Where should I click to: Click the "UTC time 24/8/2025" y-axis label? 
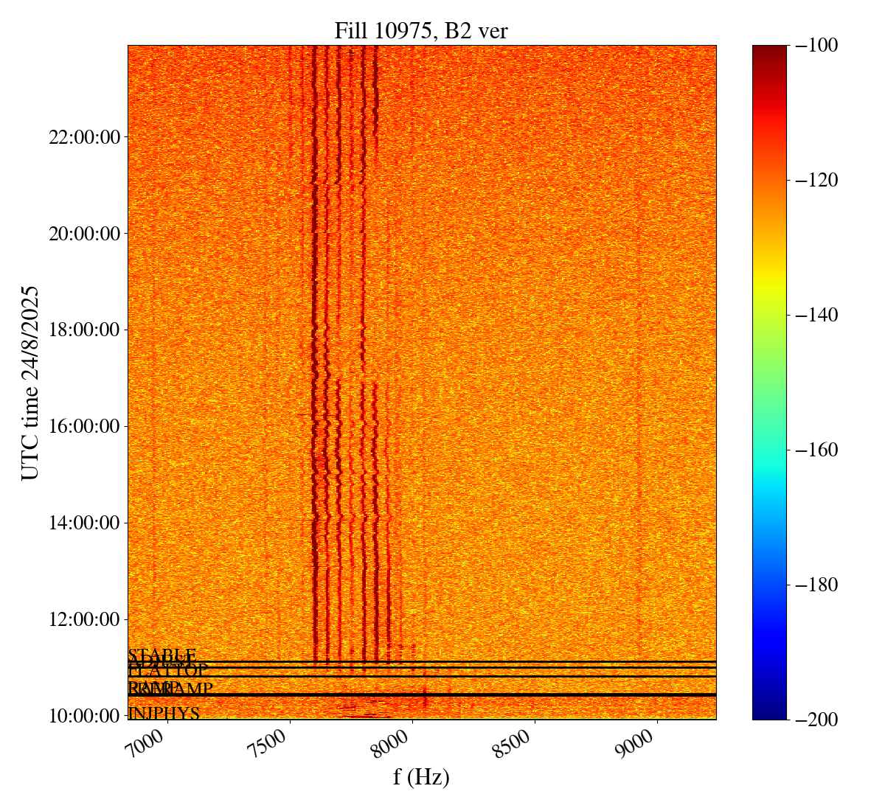(x=30, y=383)
